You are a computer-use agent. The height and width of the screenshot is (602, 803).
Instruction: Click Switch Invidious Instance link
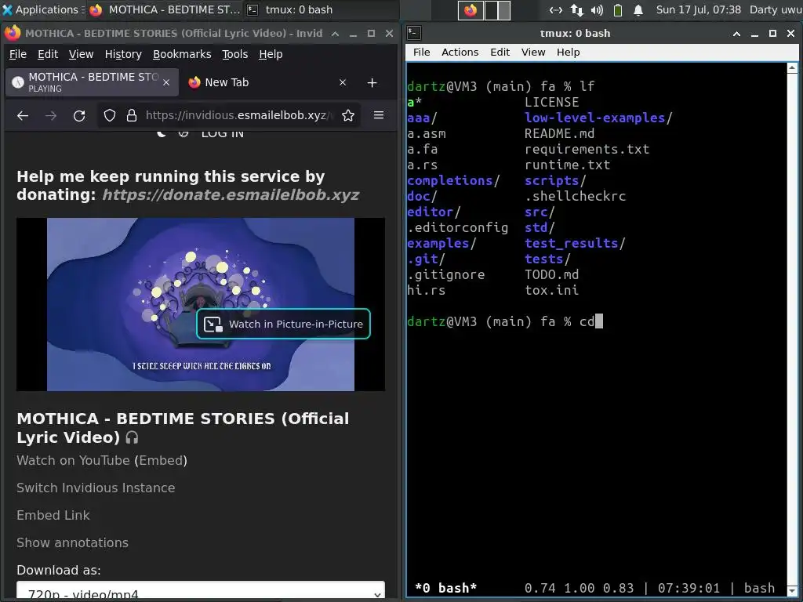[96, 488]
